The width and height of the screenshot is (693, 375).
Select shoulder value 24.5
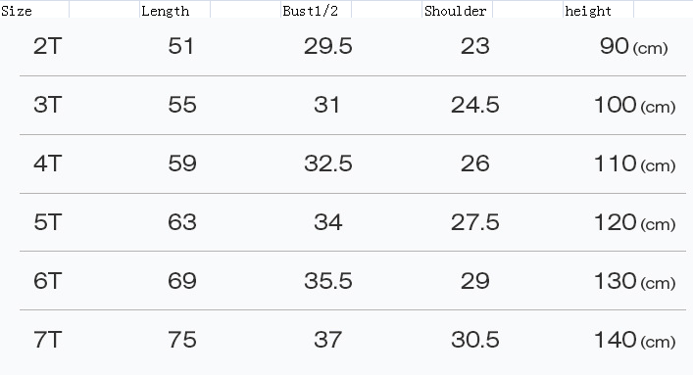[475, 105]
